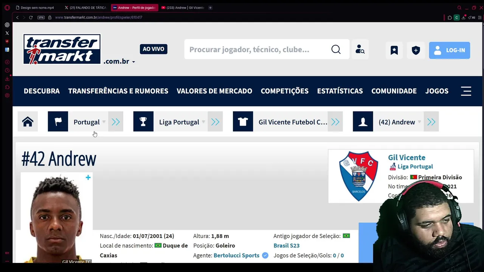Open the Liga Portugal league link

pyautogui.click(x=415, y=167)
